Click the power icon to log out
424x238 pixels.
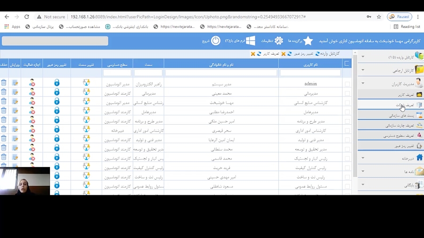coord(215,41)
